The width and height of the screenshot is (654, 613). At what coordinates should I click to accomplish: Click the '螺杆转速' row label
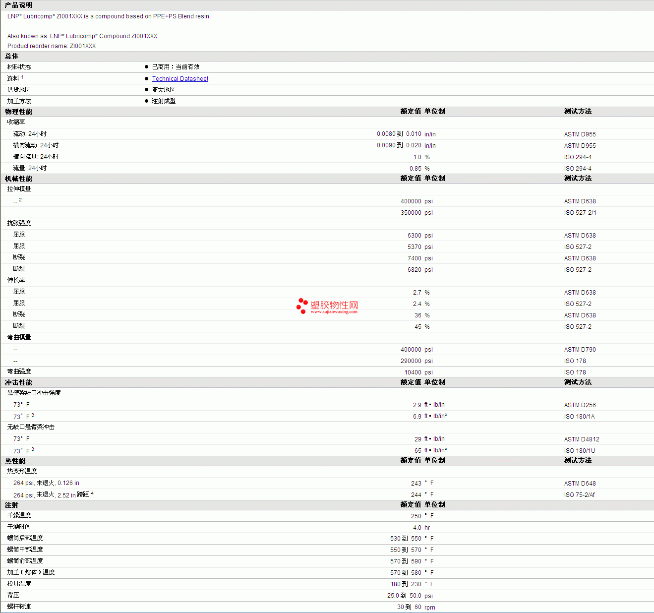tap(19, 607)
